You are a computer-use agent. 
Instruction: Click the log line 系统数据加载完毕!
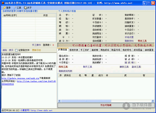(11, 54)
